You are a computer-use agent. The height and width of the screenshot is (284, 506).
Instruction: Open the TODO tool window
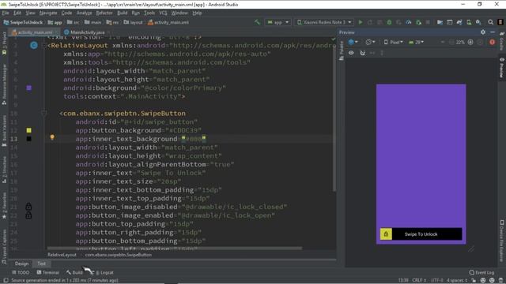point(21,272)
